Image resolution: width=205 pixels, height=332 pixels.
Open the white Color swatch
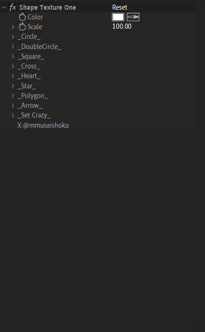click(x=118, y=17)
